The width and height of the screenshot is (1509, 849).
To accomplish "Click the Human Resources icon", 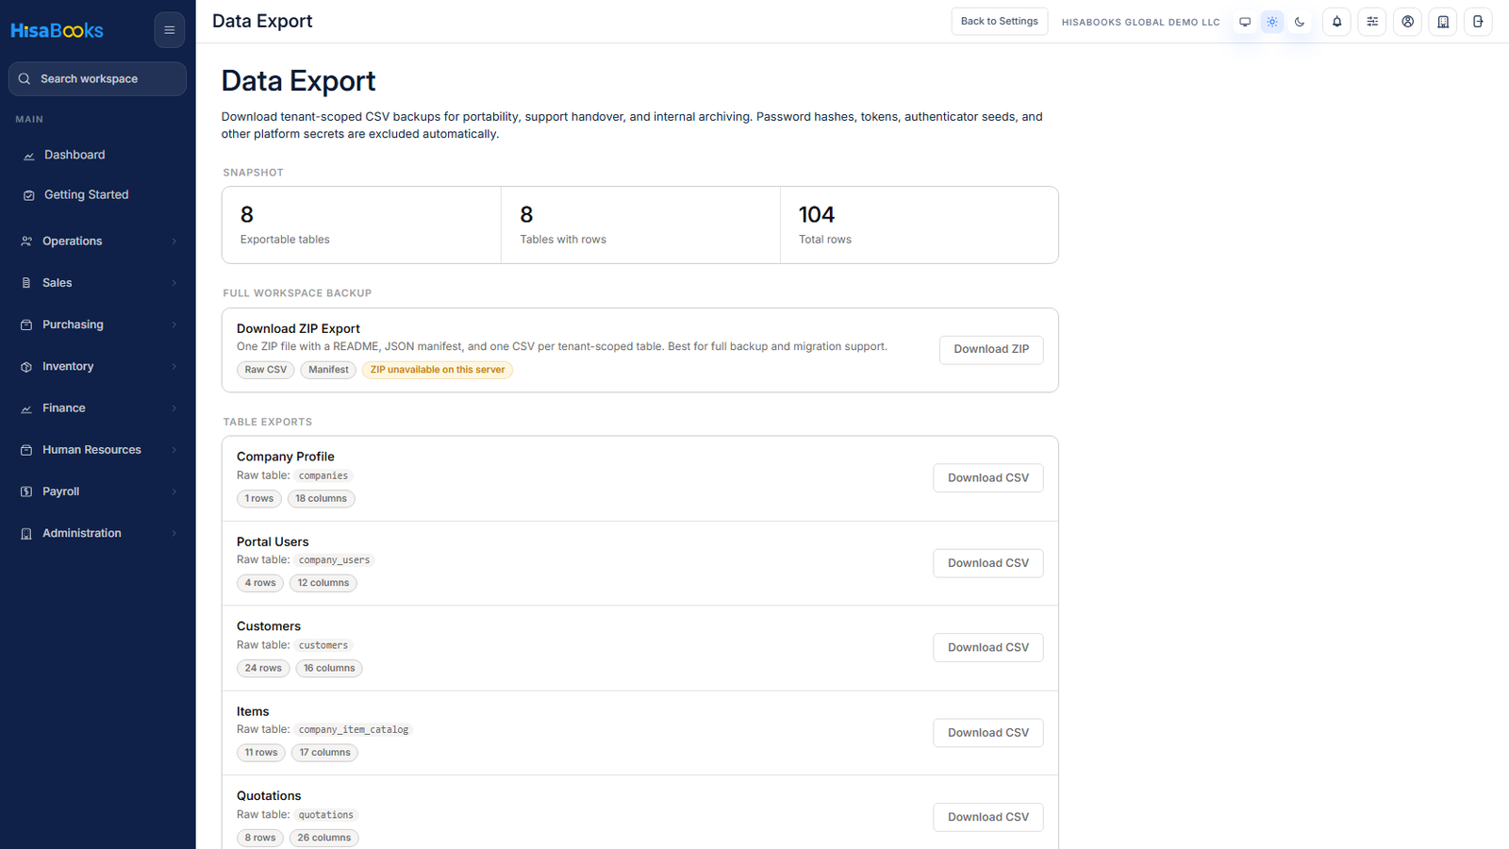I will click(26, 450).
